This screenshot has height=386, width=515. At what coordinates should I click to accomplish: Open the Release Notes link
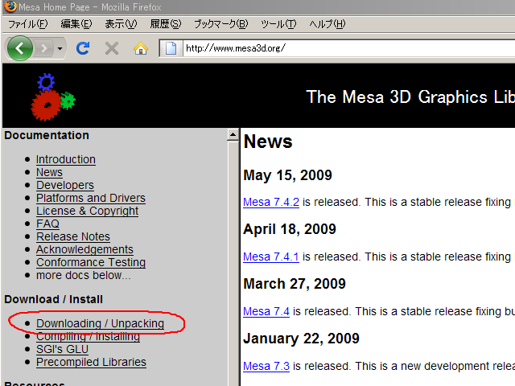click(x=73, y=236)
